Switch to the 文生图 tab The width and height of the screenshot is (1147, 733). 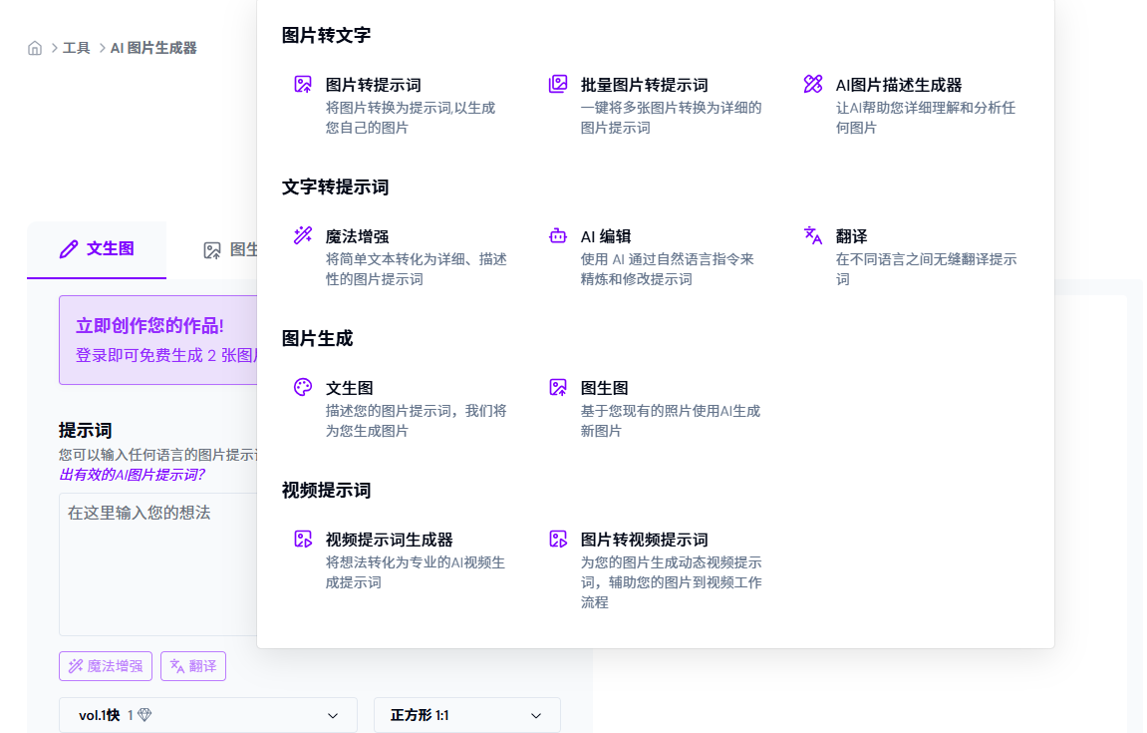97,249
